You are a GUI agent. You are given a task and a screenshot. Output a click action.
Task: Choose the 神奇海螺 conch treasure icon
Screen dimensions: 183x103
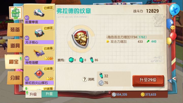tap(39, 53)
